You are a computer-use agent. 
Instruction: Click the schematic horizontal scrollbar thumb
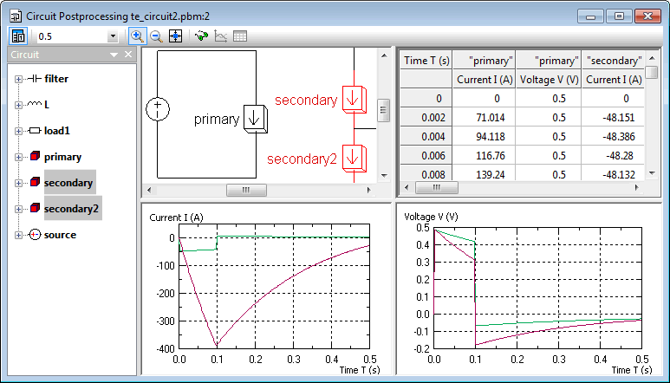(x=246, y=190)
